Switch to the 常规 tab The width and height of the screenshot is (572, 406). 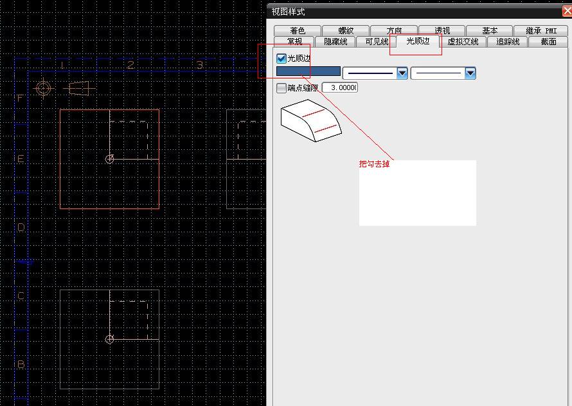tap(294, 42)
